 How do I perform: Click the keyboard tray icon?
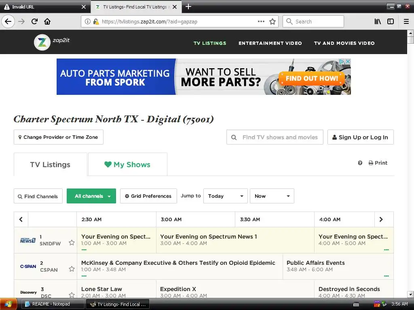point(356,304)
